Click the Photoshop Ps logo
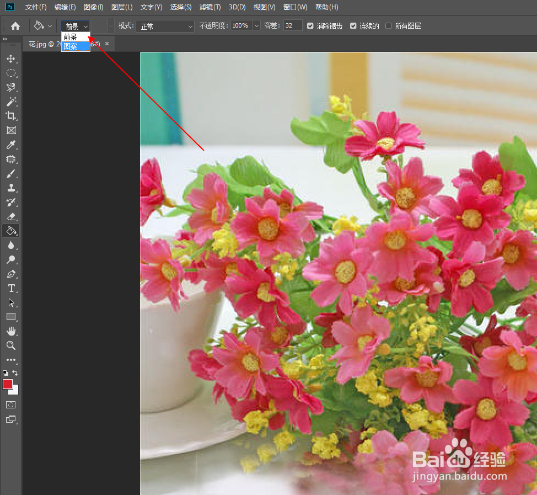Image resolution: width=537 pixels, height=495 pixels. click(x=10, y=7)
